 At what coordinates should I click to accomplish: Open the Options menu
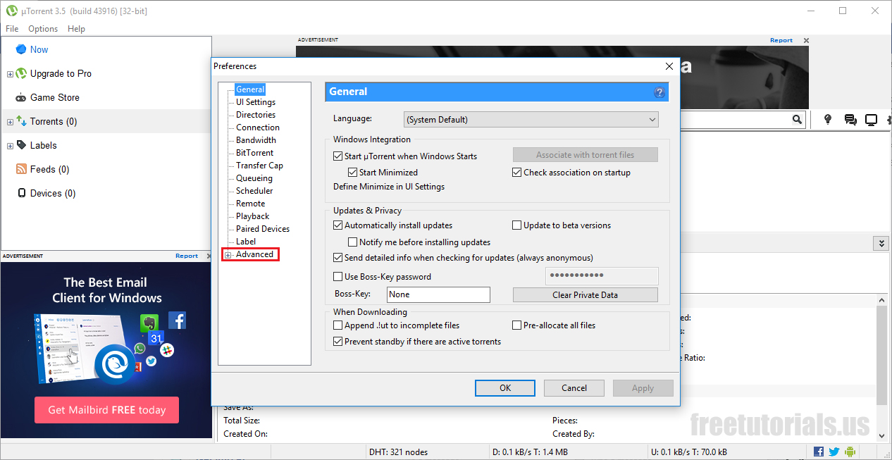tap(43, 29)
